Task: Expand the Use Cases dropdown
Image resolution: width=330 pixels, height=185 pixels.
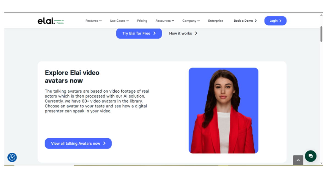Action: 119,21
